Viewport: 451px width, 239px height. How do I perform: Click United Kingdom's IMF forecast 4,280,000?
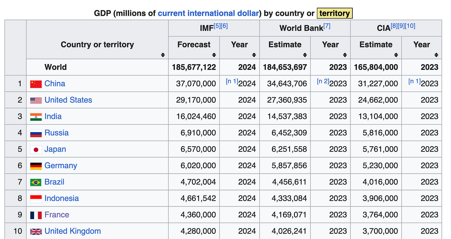[x=198, y=232]
